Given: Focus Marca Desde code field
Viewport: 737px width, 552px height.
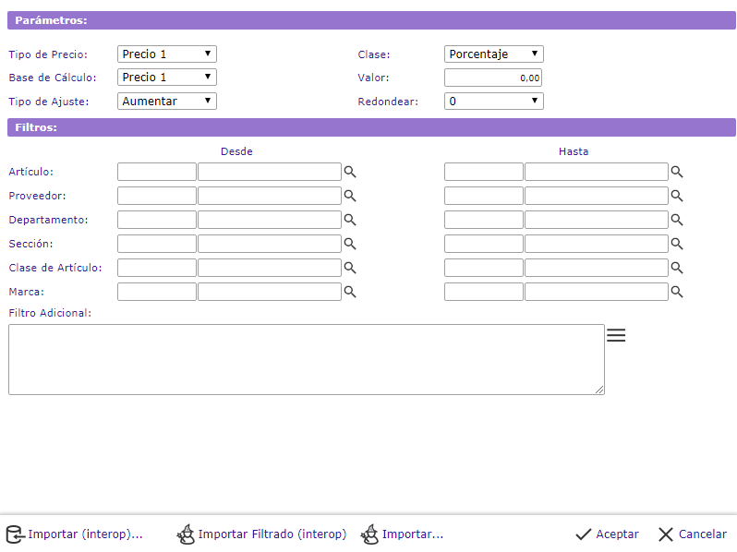Looking at the screenshot, I should tap(157, 292).
